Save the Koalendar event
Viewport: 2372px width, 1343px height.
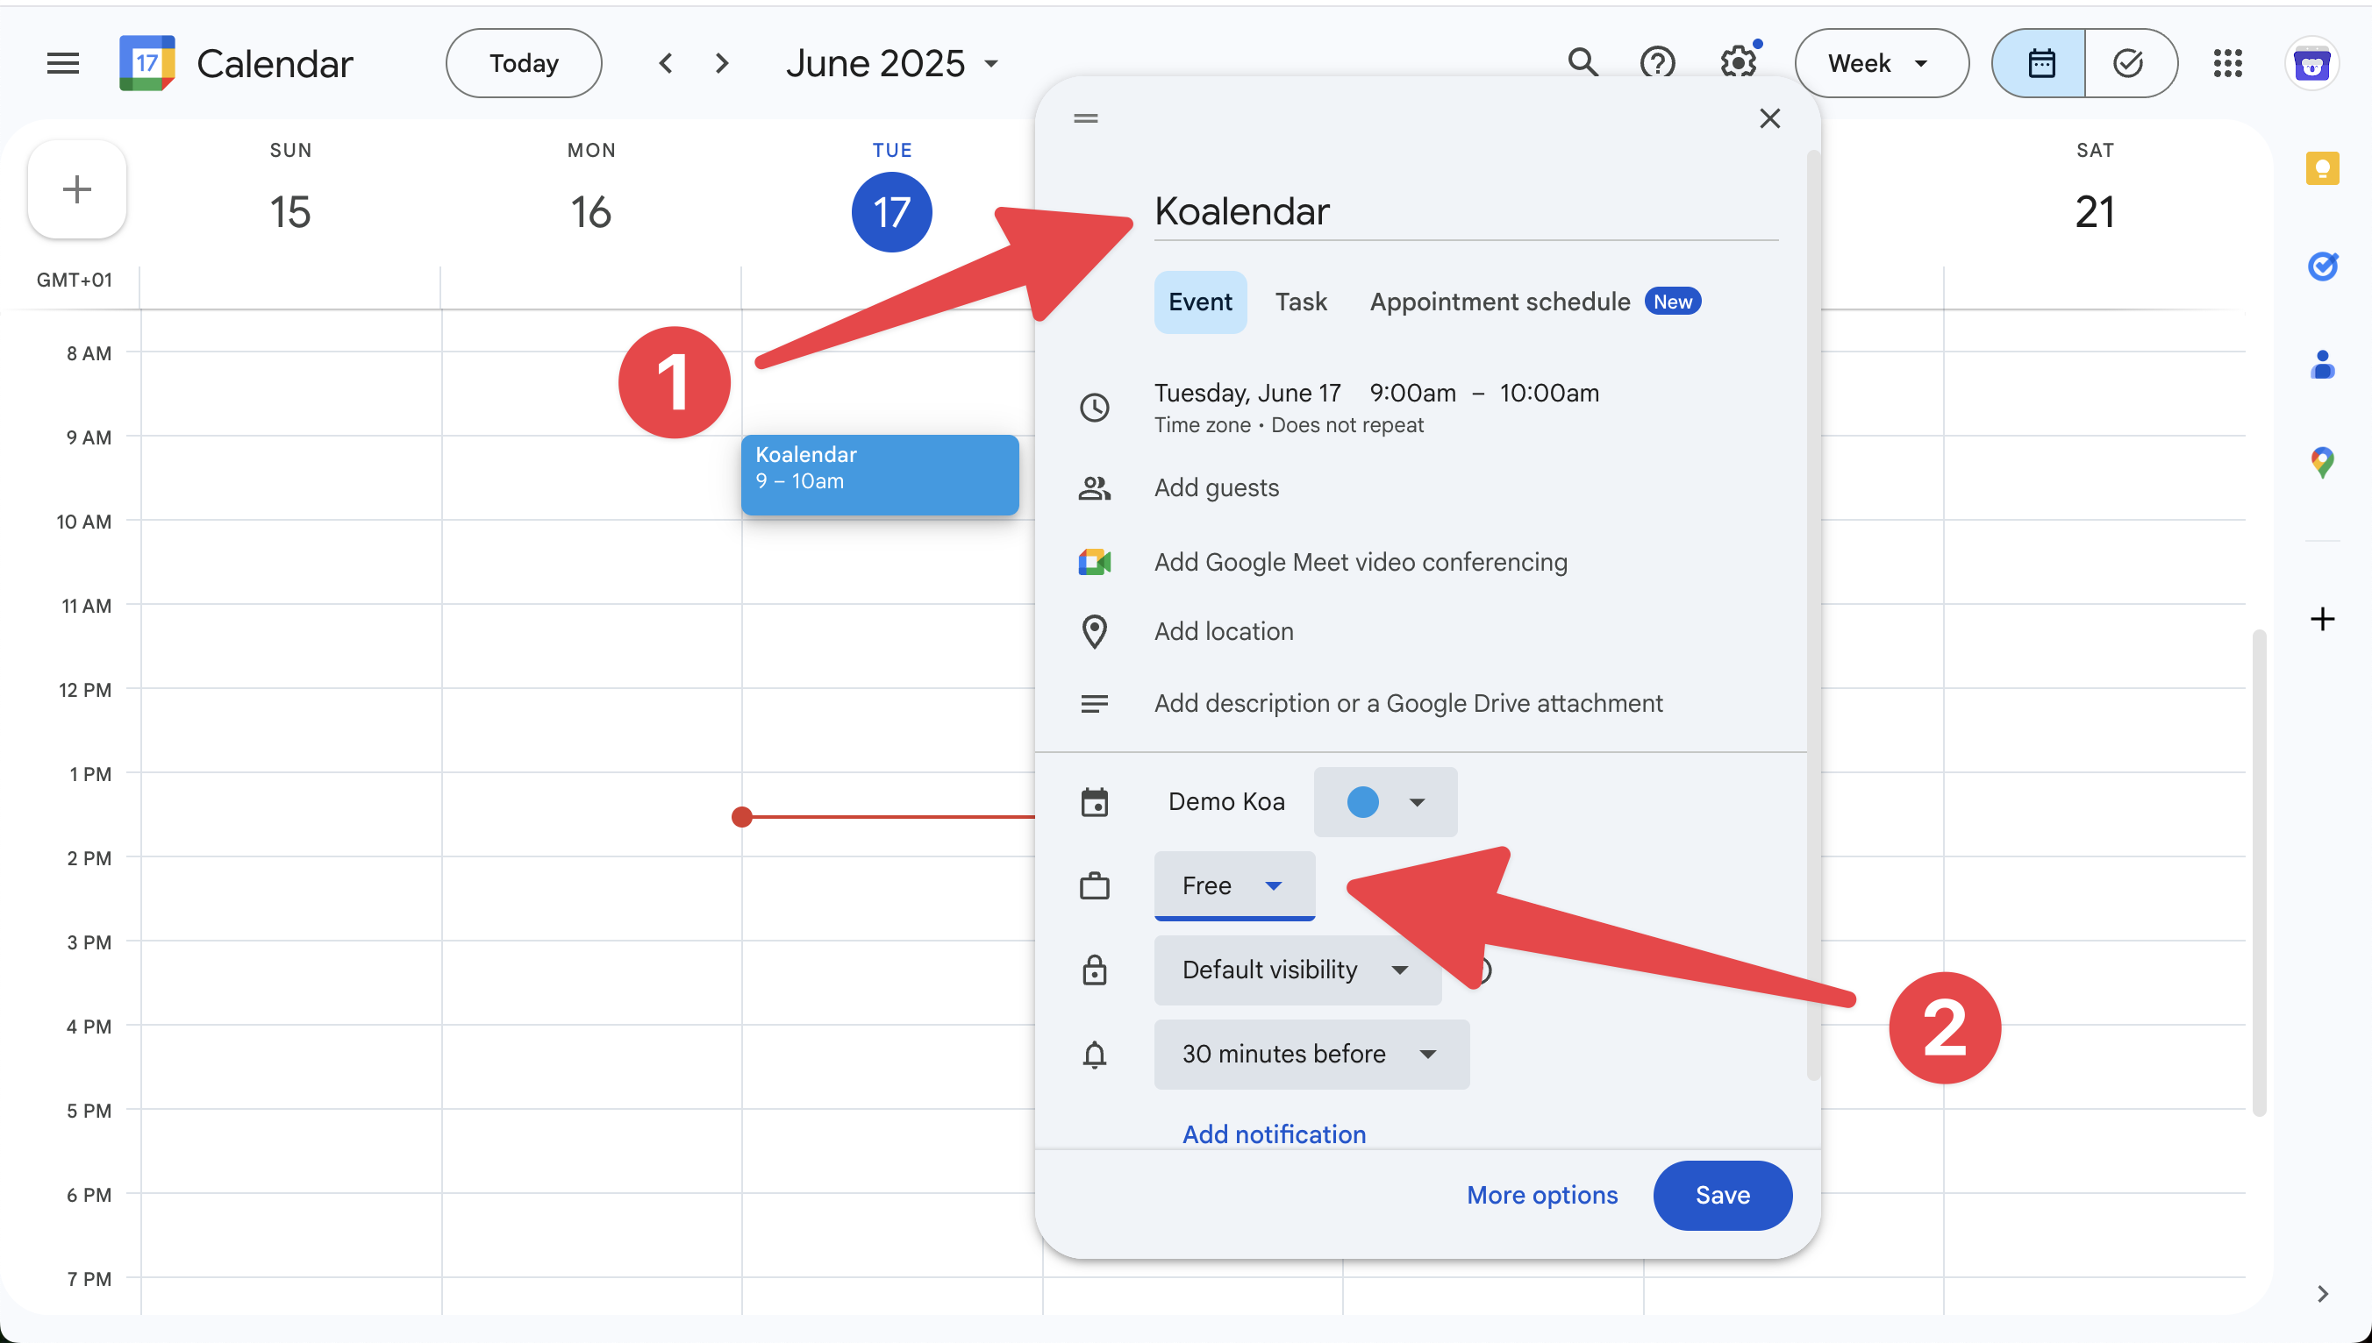click(1722, 1196)
